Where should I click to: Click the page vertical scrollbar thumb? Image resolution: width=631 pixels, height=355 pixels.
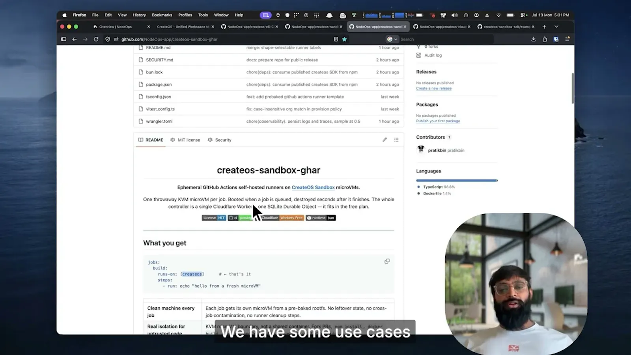pos(573,88)
